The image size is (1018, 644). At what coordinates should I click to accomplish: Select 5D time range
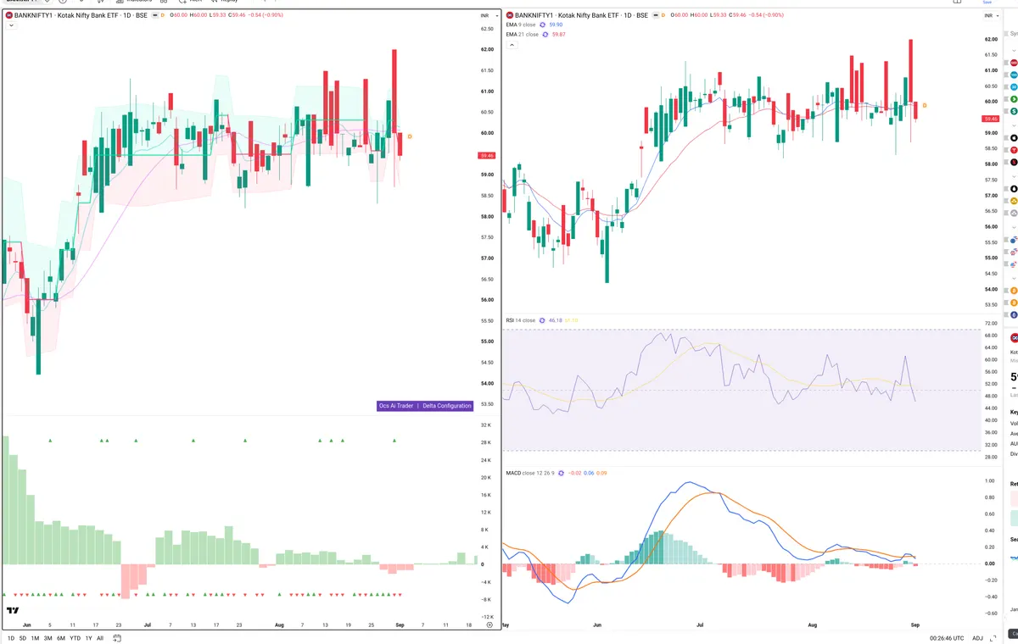pyautogui.click(x=23, y=638)
